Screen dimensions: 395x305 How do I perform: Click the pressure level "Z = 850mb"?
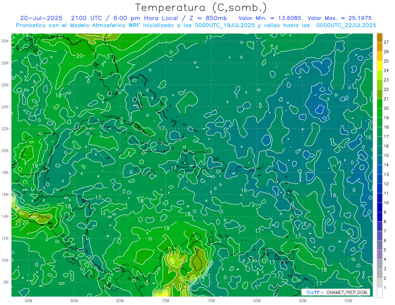pyautogui.click(x=207, y=18)
